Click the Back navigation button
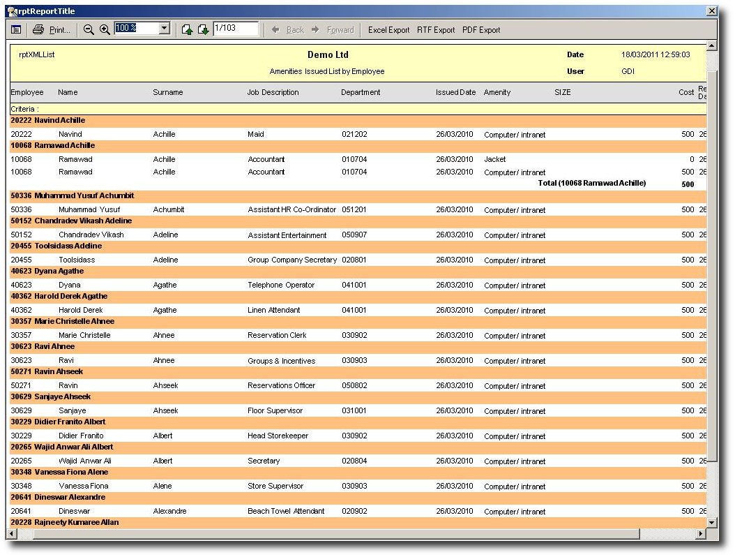The height and width of the screenshot is (557, 735). point(288,30)
